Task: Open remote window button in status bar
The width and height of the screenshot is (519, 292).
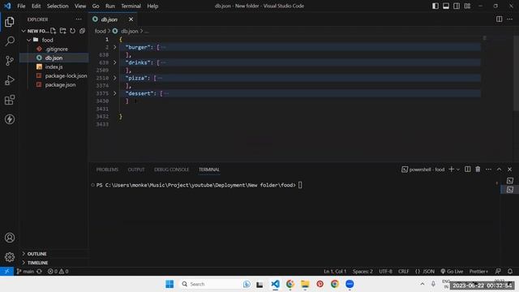Action: click(6, 271)
